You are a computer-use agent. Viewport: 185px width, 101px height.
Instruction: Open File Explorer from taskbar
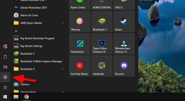[x=16, y=97]
